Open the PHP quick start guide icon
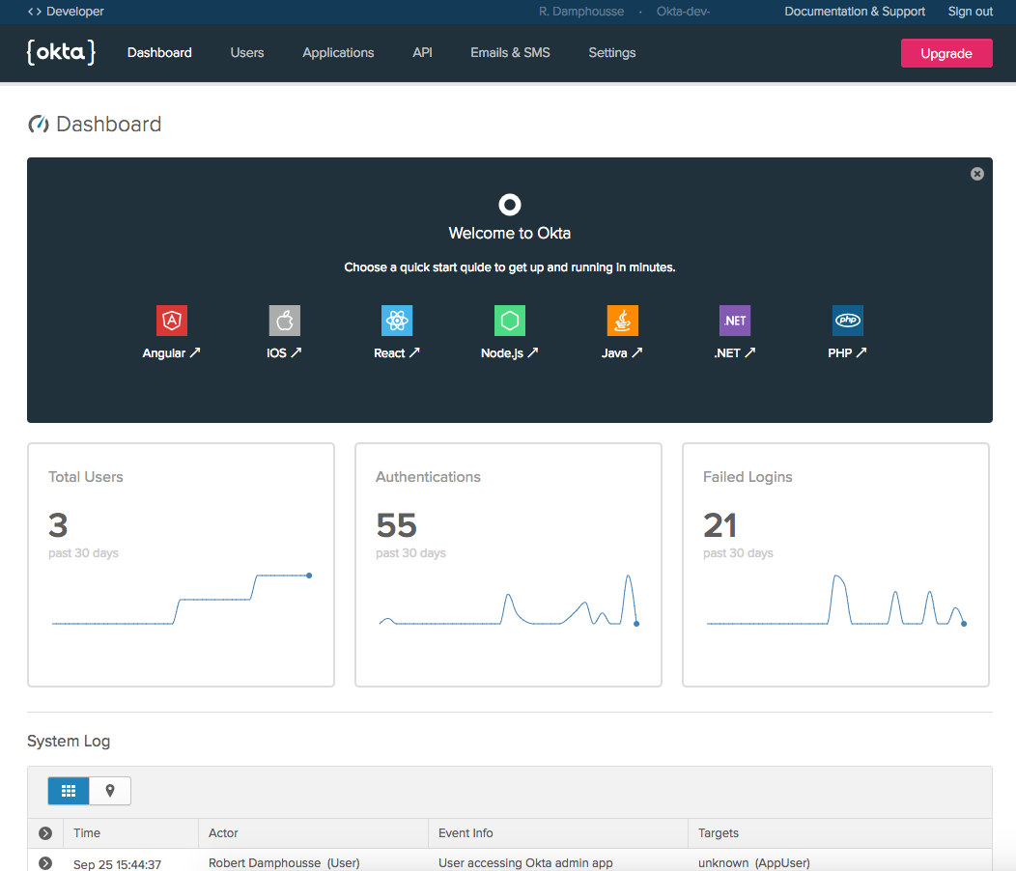This screenshot has width=1016, height=871. [847, 321]
